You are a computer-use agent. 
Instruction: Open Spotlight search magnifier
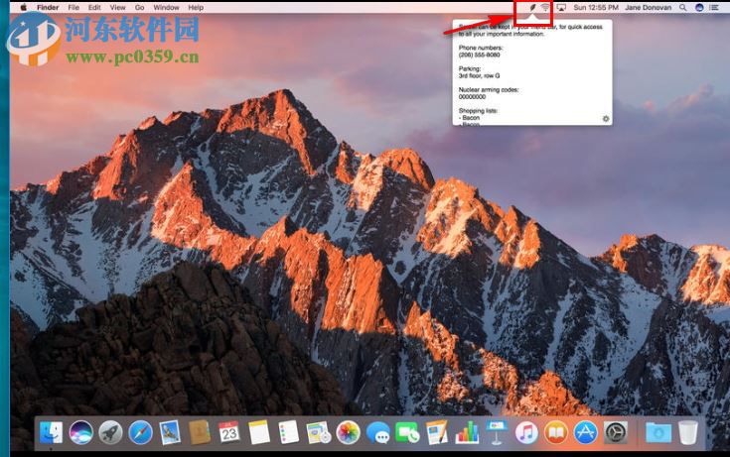[682, 8]
